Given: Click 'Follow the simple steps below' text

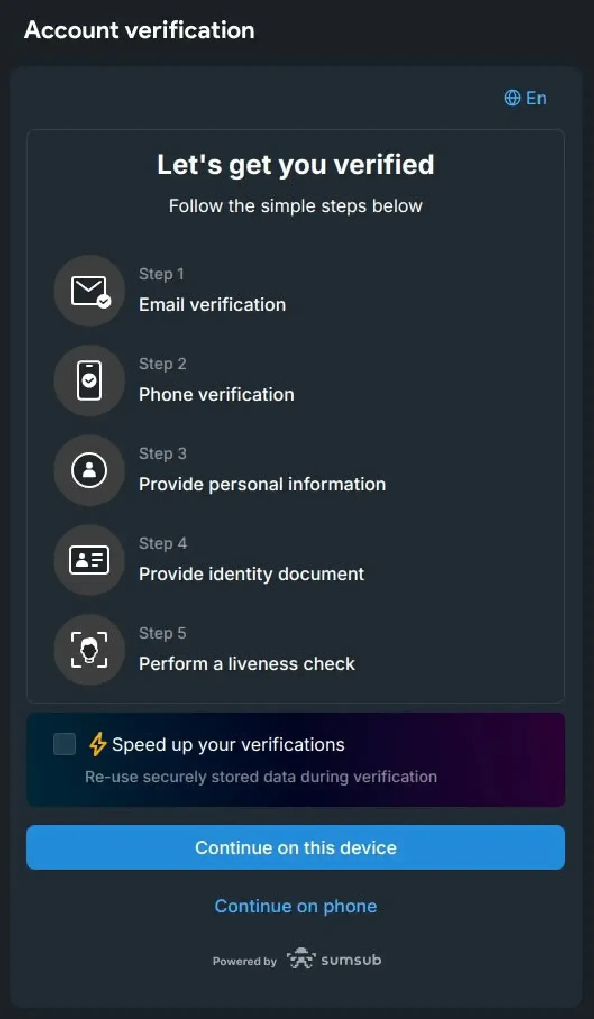Looking at the screenshot, I should [x=296, y=206].
